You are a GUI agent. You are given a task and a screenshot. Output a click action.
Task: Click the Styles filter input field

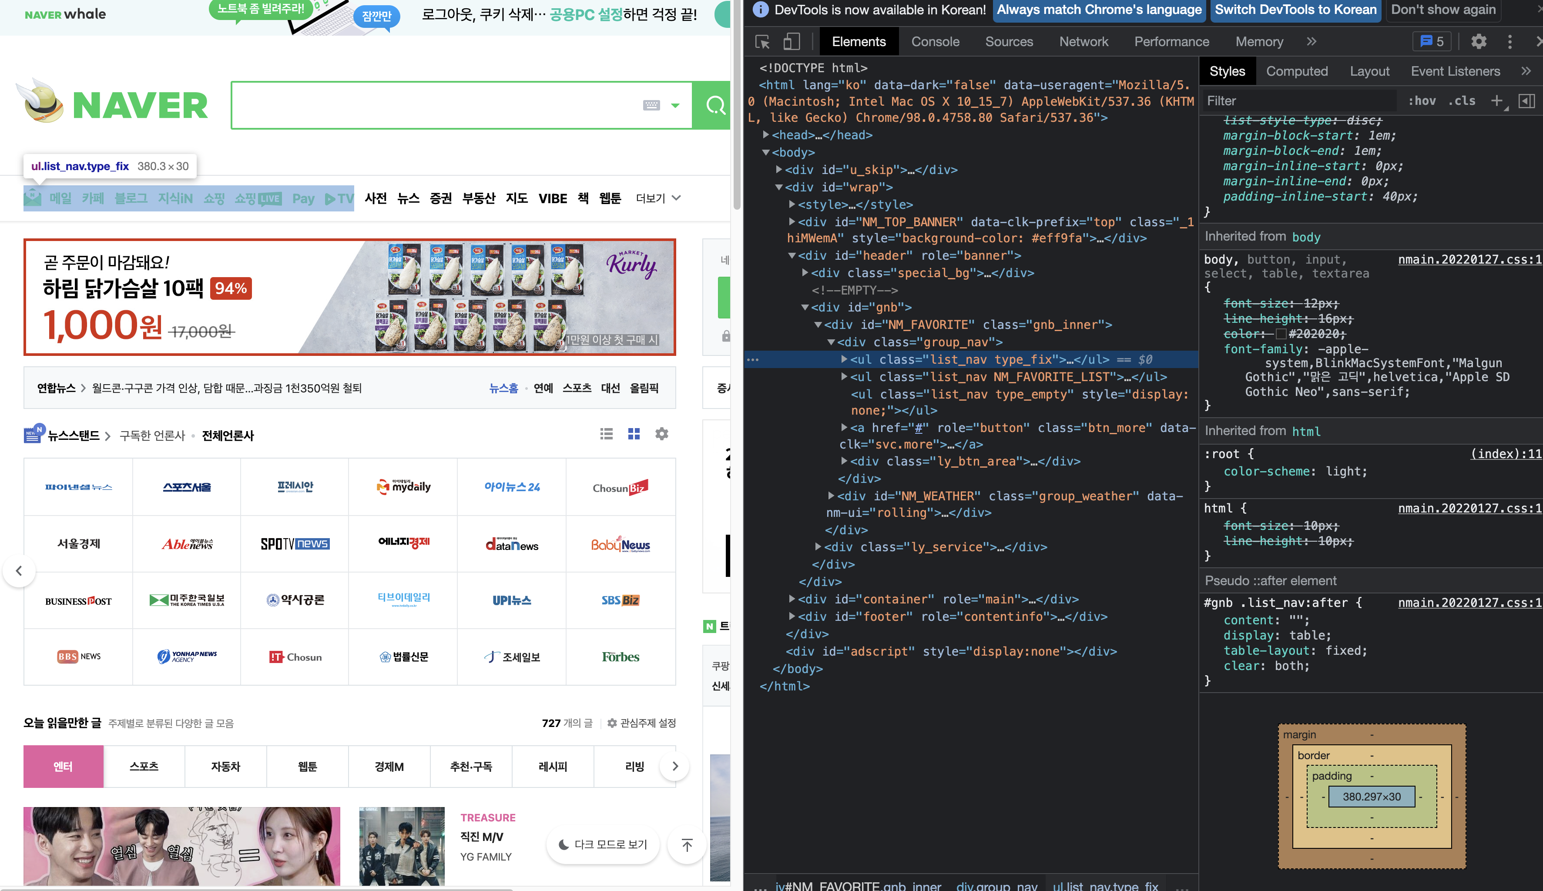click(x=1298, y=101)
